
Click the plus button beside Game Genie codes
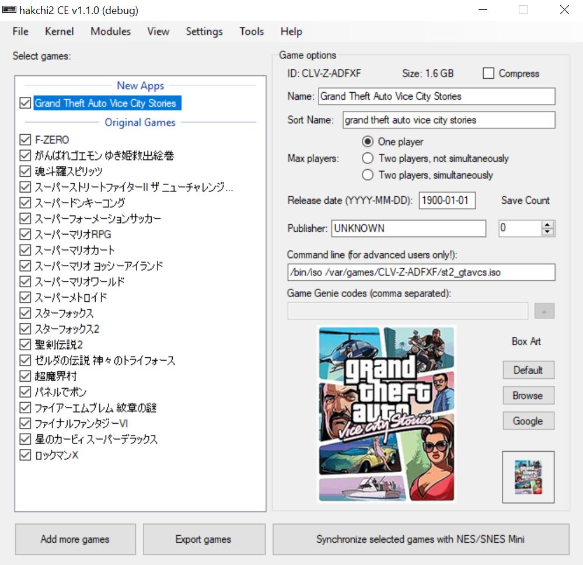[x=544, y=311]
